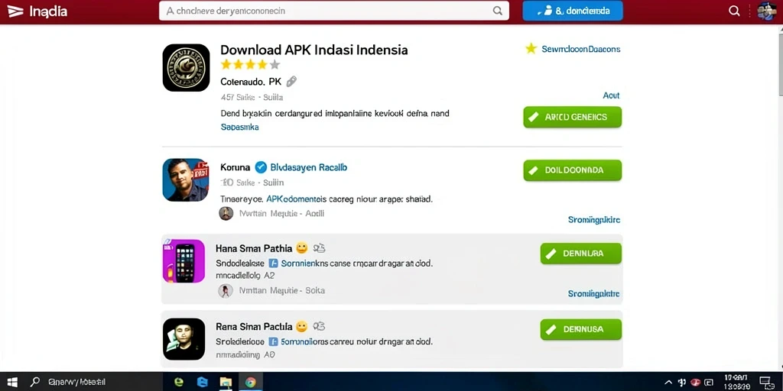Click the green DOILDOONADA button
Screen dimensions: 783x391
click(572, 170)
